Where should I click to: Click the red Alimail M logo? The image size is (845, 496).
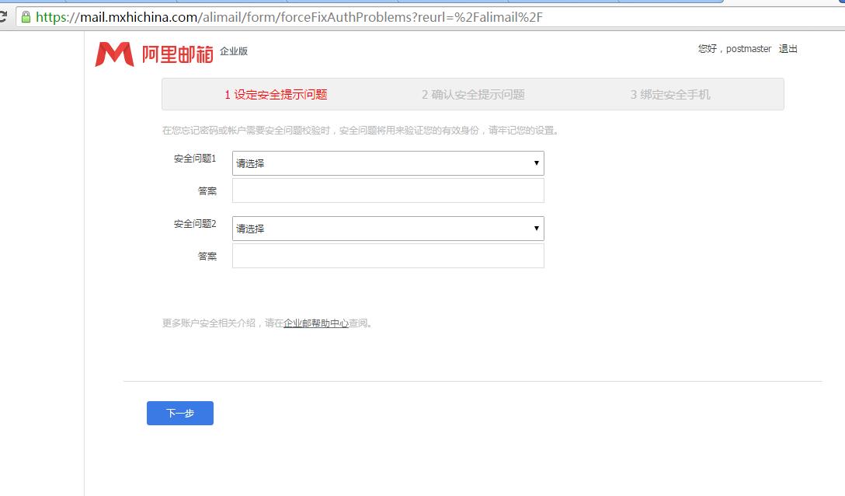click(114, 54)
